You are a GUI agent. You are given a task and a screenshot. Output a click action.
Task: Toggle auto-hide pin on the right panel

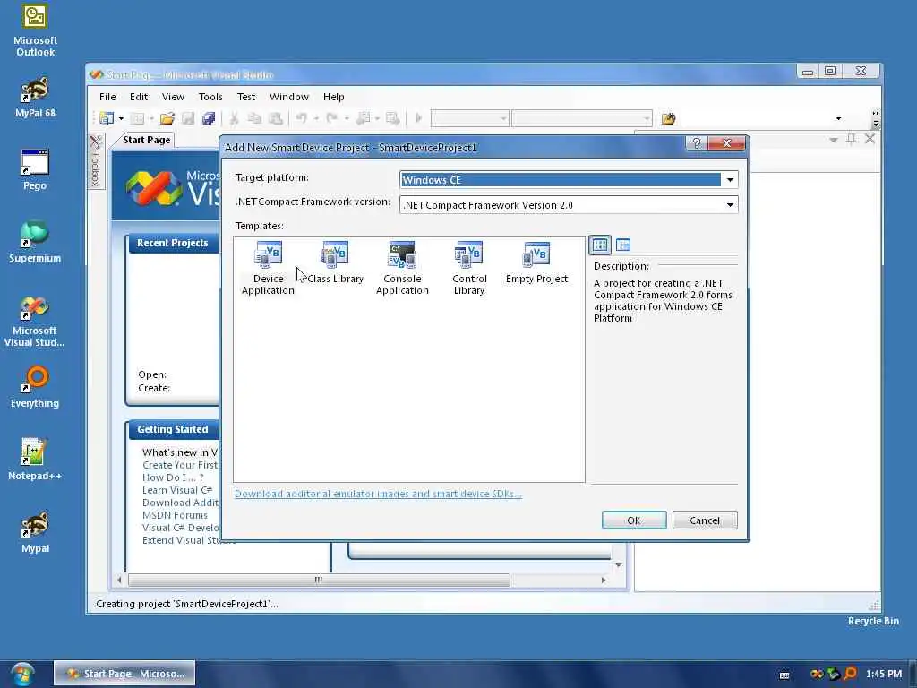click(x=852, y=139)
